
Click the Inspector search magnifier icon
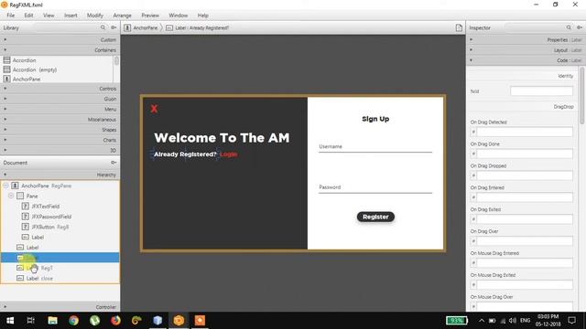(569, 27)
